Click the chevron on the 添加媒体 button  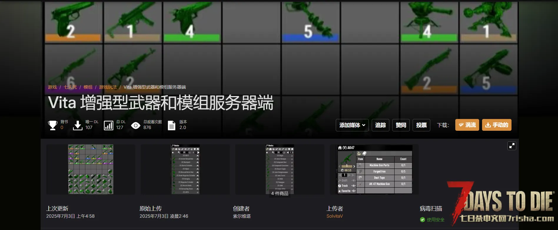[x=364, y=125]
